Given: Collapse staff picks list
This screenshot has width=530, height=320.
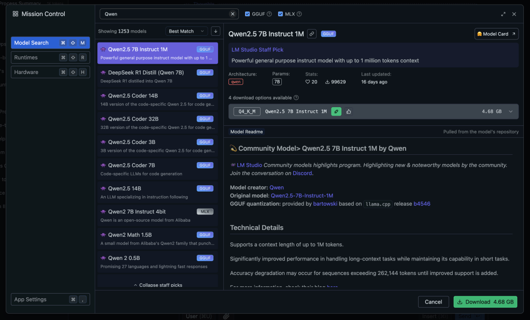Looking at the screenshot, I should [157, 285].
